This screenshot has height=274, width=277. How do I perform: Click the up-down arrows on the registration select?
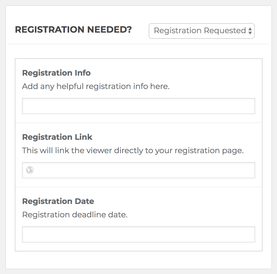coord(250,31)
